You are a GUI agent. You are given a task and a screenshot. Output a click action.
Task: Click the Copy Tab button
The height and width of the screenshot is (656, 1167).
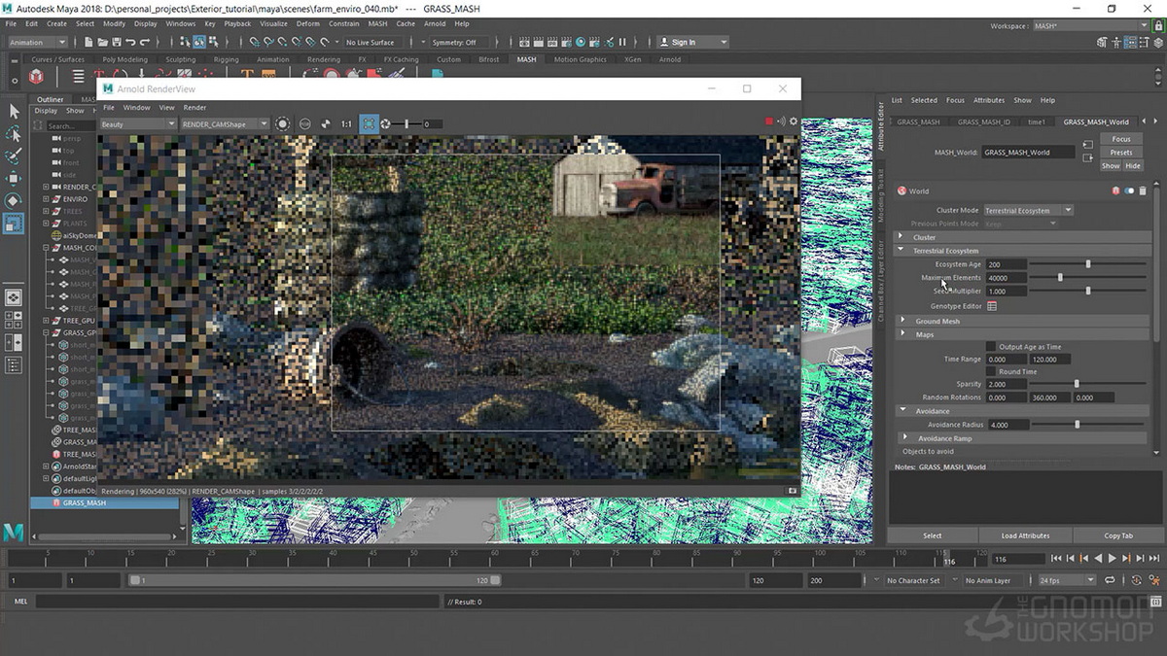[1118, 535]
